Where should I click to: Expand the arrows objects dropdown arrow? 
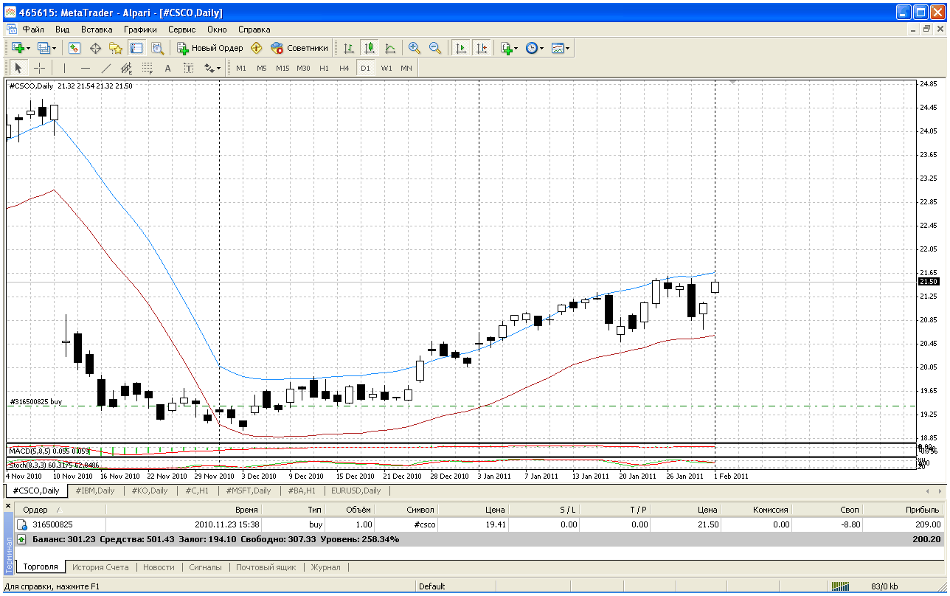tap(218, 68)
